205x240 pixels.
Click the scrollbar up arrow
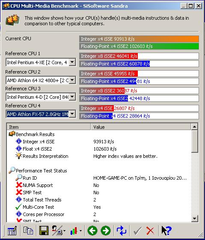tap(194, 127)
